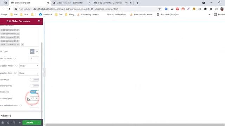Open the Facebook bookmark
This screenshot has width=225, height=126.
pos(46,15)
